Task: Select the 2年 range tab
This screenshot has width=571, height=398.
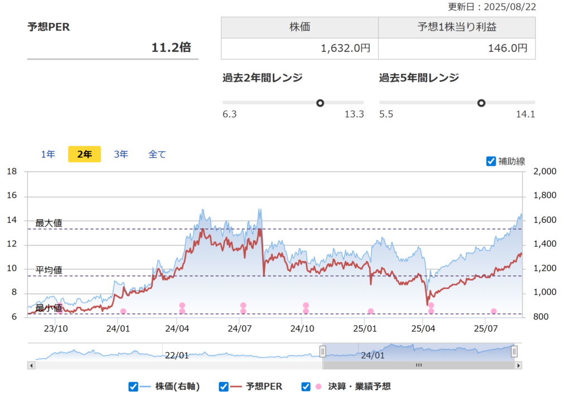Action: pos(85,154)
